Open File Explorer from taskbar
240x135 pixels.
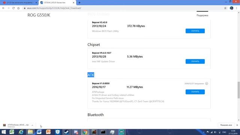[30, 132]
